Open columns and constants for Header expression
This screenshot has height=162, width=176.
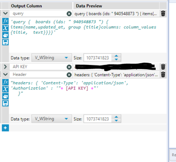tap(5, 89)
